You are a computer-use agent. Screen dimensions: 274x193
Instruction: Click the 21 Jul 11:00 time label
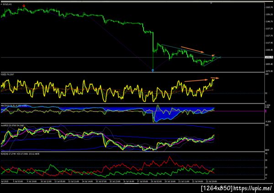(x=184, y=182)
